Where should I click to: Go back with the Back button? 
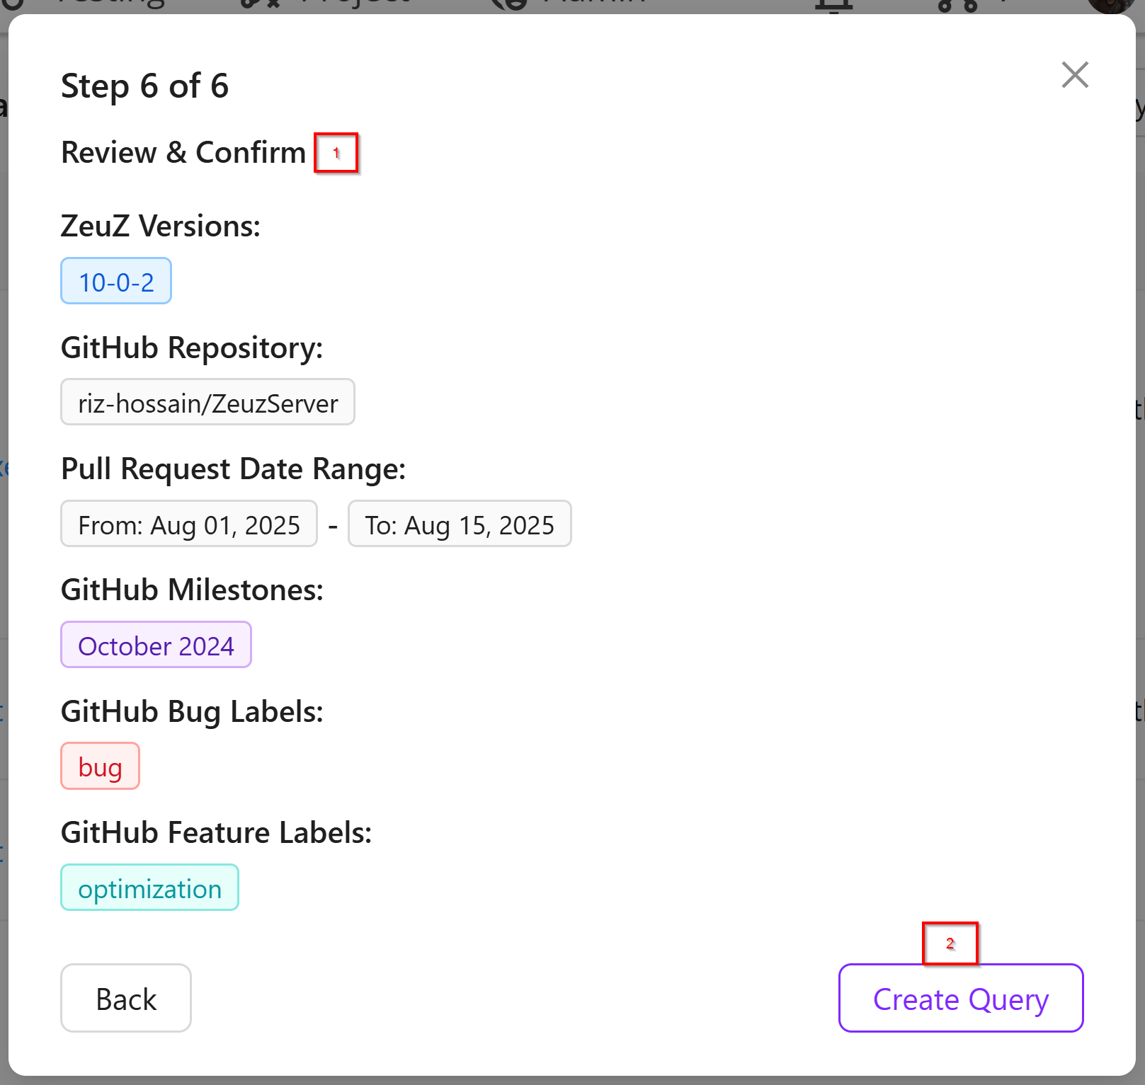point(126,998)
